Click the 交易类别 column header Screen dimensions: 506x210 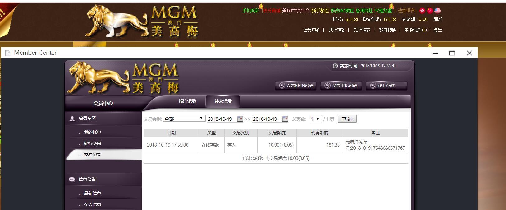[241, 133]
